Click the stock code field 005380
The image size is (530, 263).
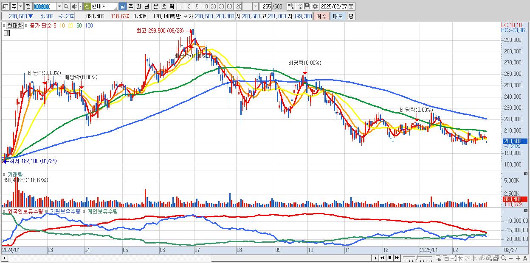(x=45, y=6)
